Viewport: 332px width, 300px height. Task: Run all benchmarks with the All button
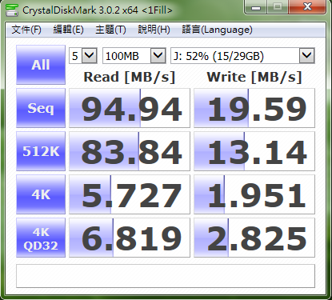point(41,65)
